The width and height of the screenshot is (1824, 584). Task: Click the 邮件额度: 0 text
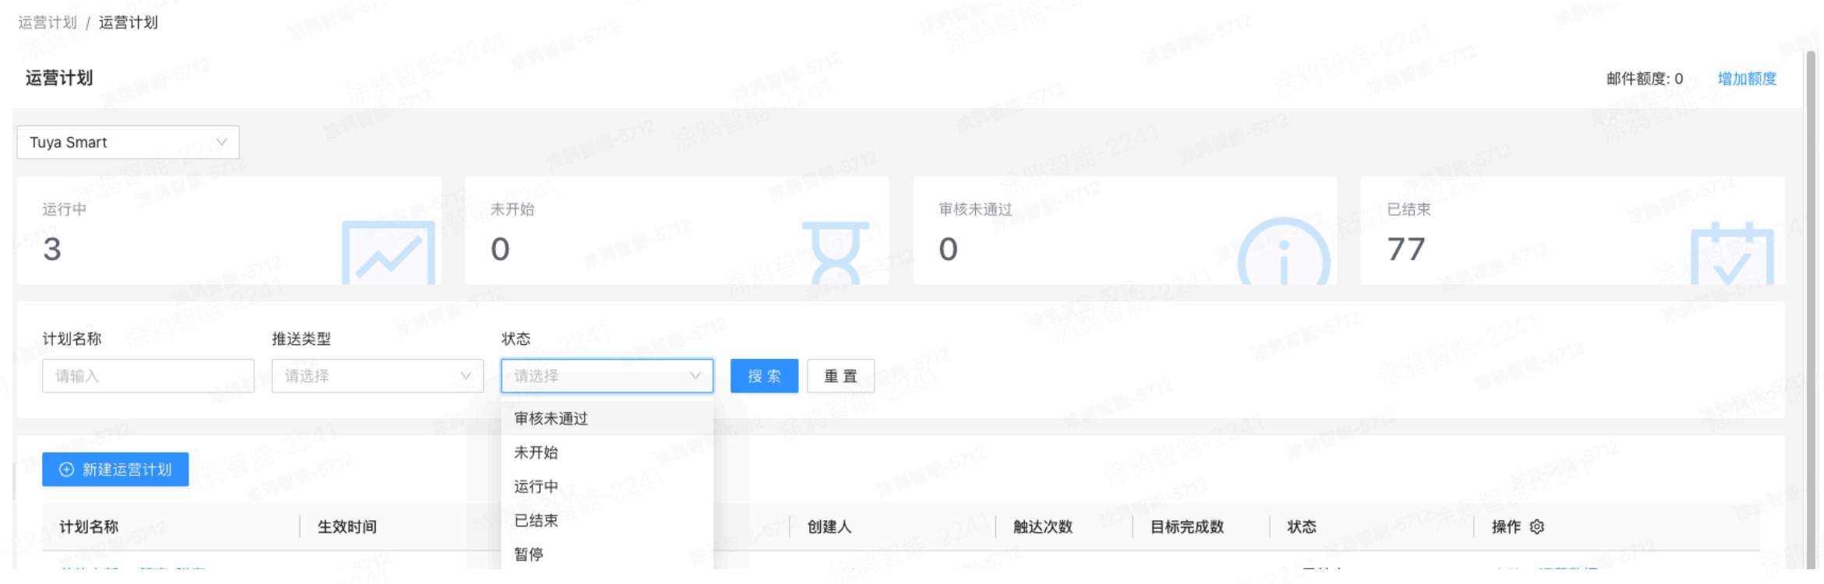click(1645, 79)
